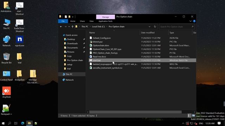Image resolution: width=225 pixels, height=126 pixels.
Task: Click the Windows Start button
Action: click(x=3, y=123)
